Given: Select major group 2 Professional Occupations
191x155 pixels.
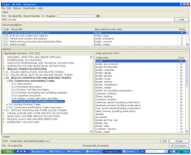Looking at the screenshot, I should tap(24, 60).
